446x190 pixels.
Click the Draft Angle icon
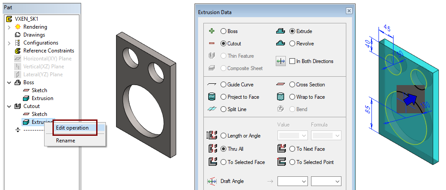click(211, 181)
